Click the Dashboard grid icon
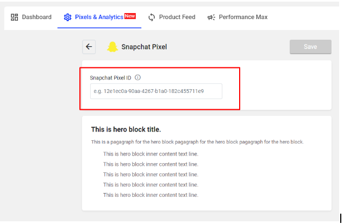Viewport: 350px width, 224px height. 15,17
